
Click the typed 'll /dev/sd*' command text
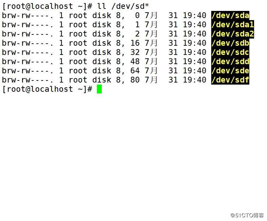coord(123,6)
